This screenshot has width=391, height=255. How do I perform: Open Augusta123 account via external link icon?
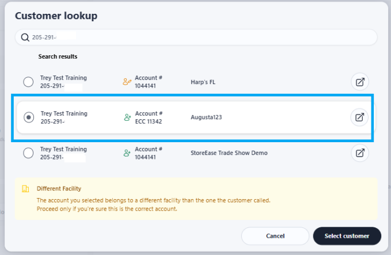[x=359, y=117]
